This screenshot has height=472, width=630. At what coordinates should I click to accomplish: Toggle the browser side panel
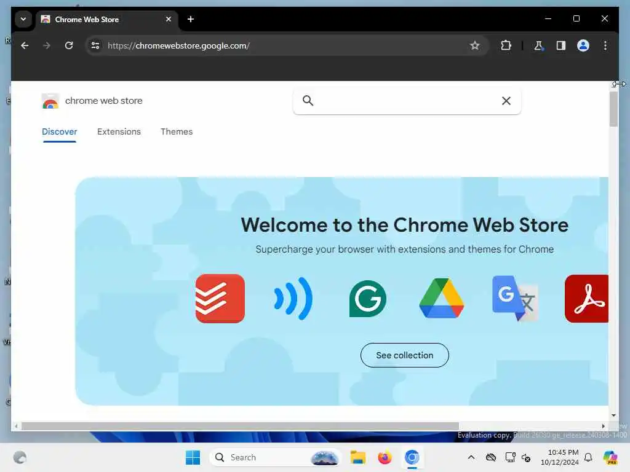561,45
